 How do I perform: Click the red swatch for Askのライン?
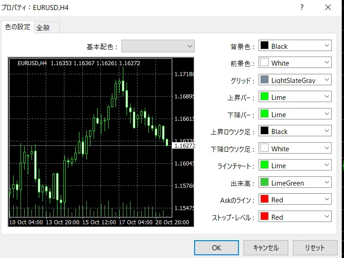click(x=265, y=199)
